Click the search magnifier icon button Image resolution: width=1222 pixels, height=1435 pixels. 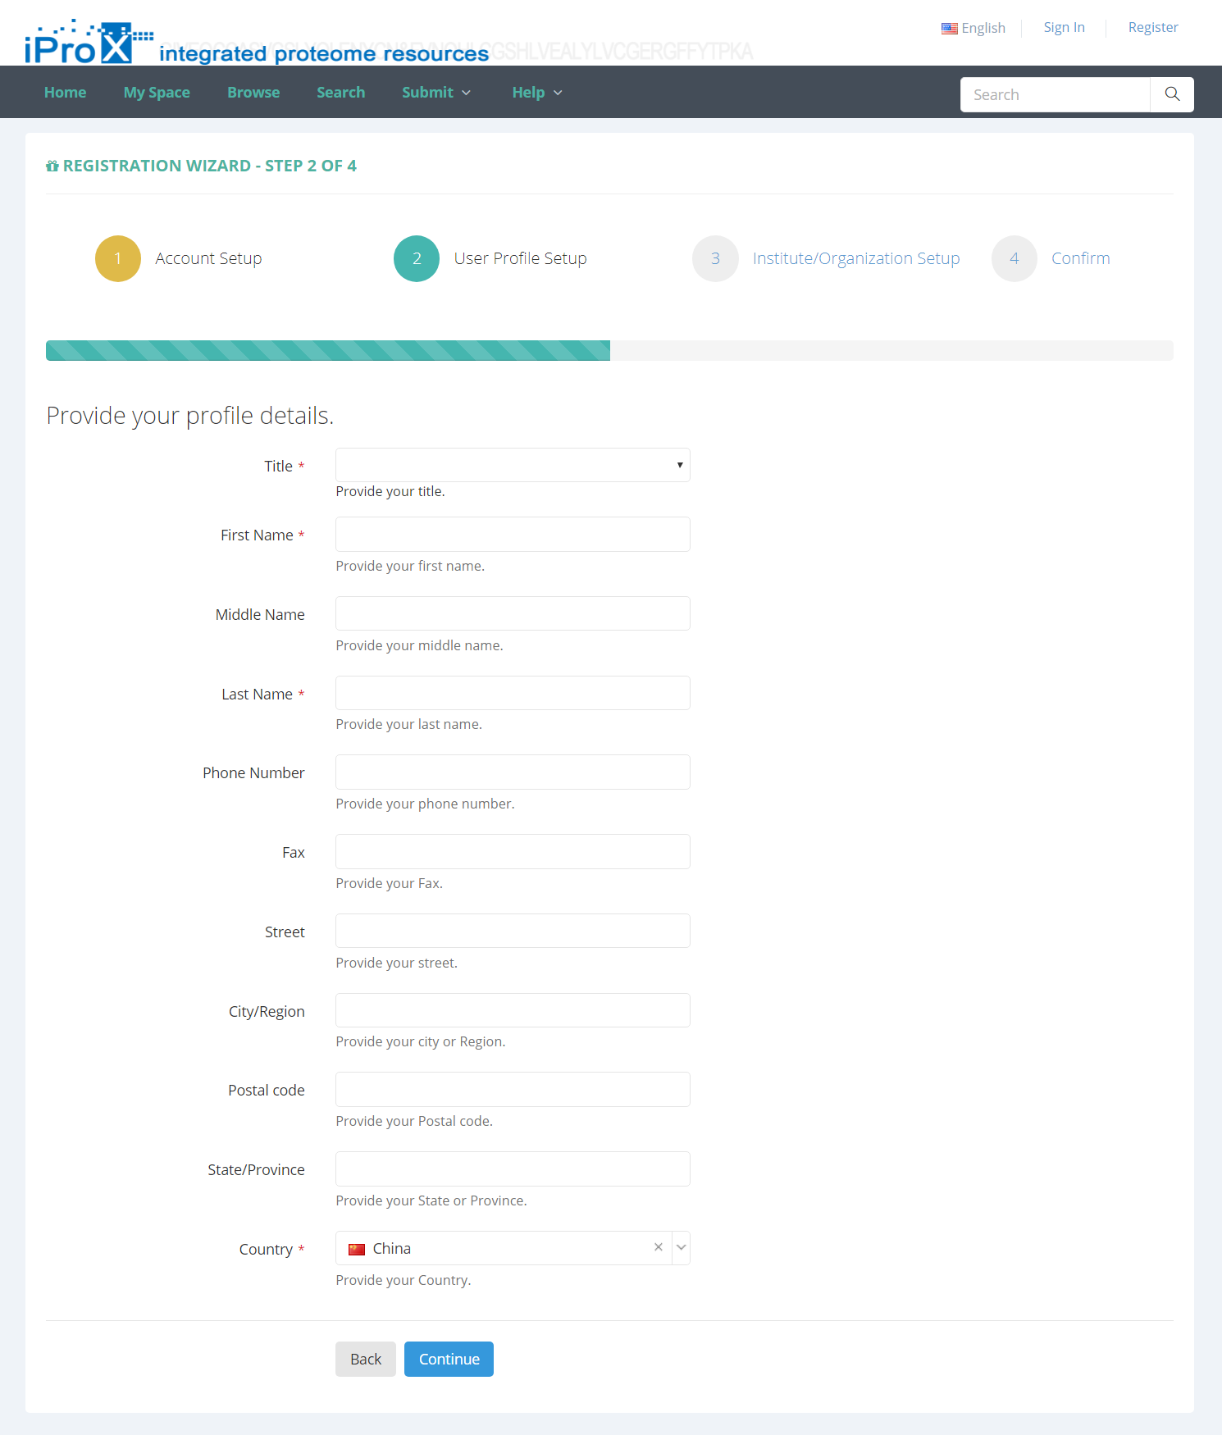coord(1172,94)
